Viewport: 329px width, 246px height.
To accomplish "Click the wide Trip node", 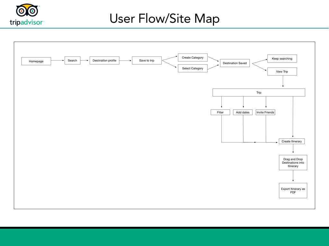I will tap(259, 93).
